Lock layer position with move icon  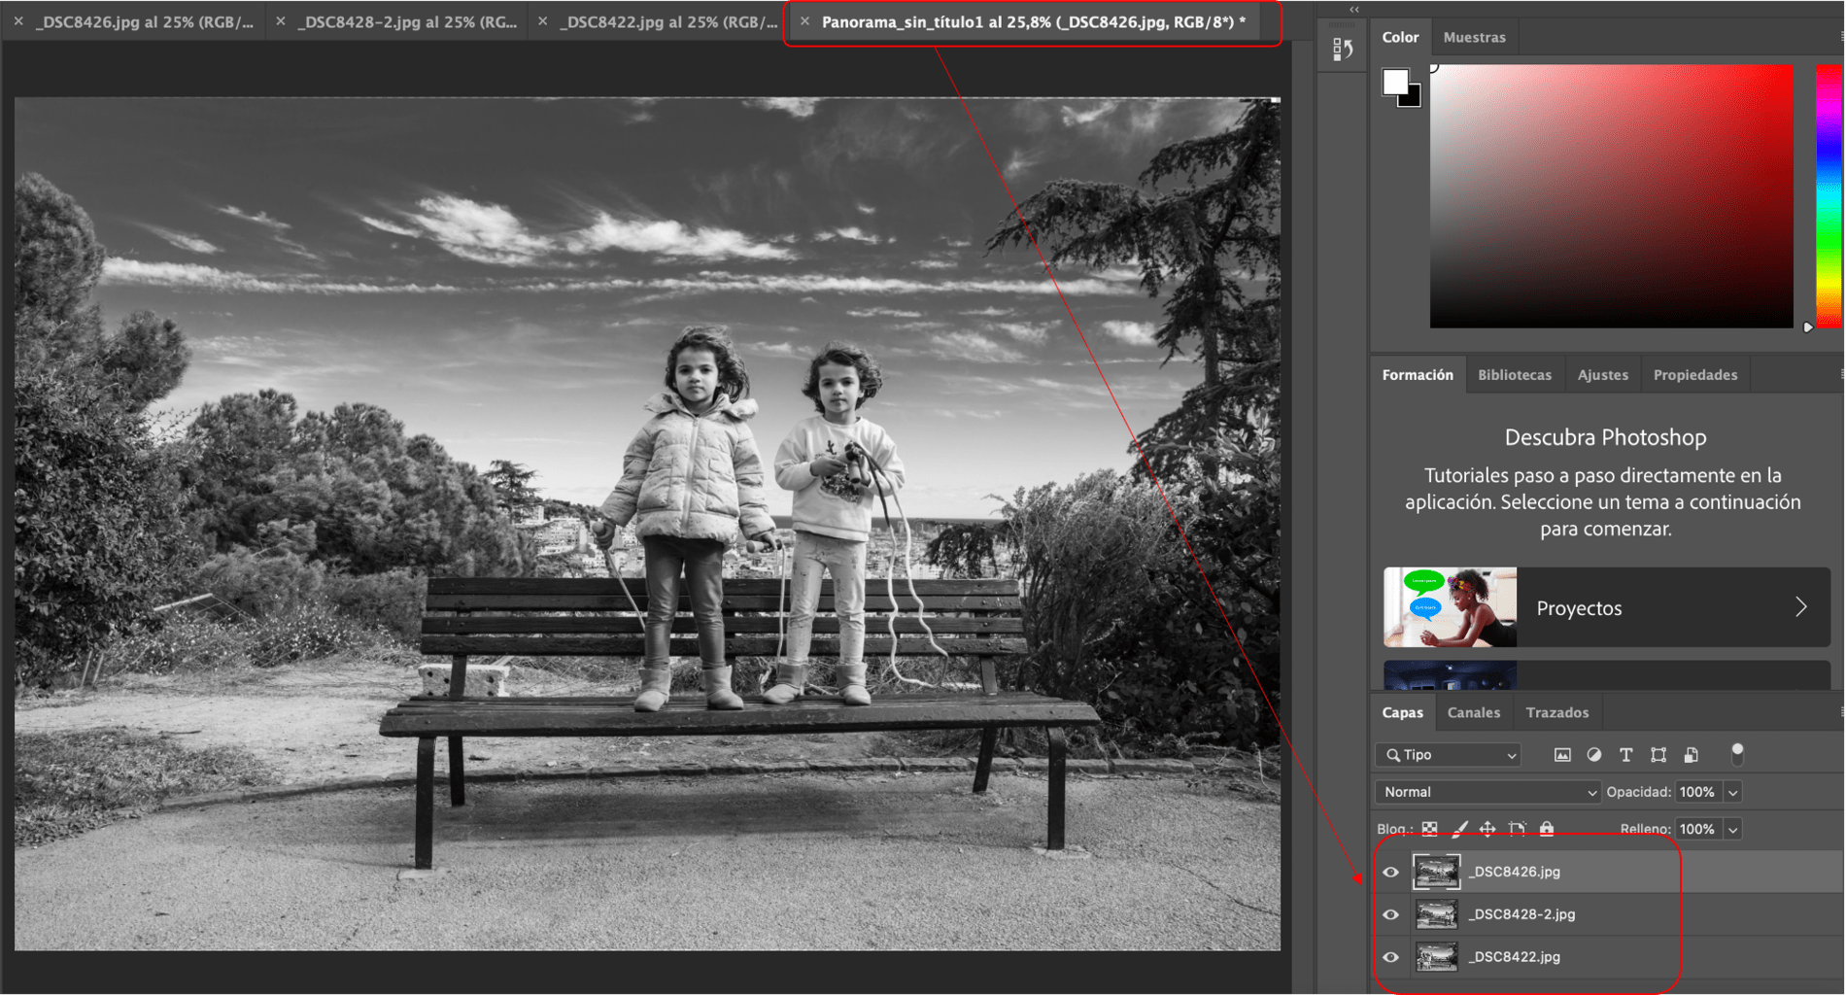pos(1487,829)
